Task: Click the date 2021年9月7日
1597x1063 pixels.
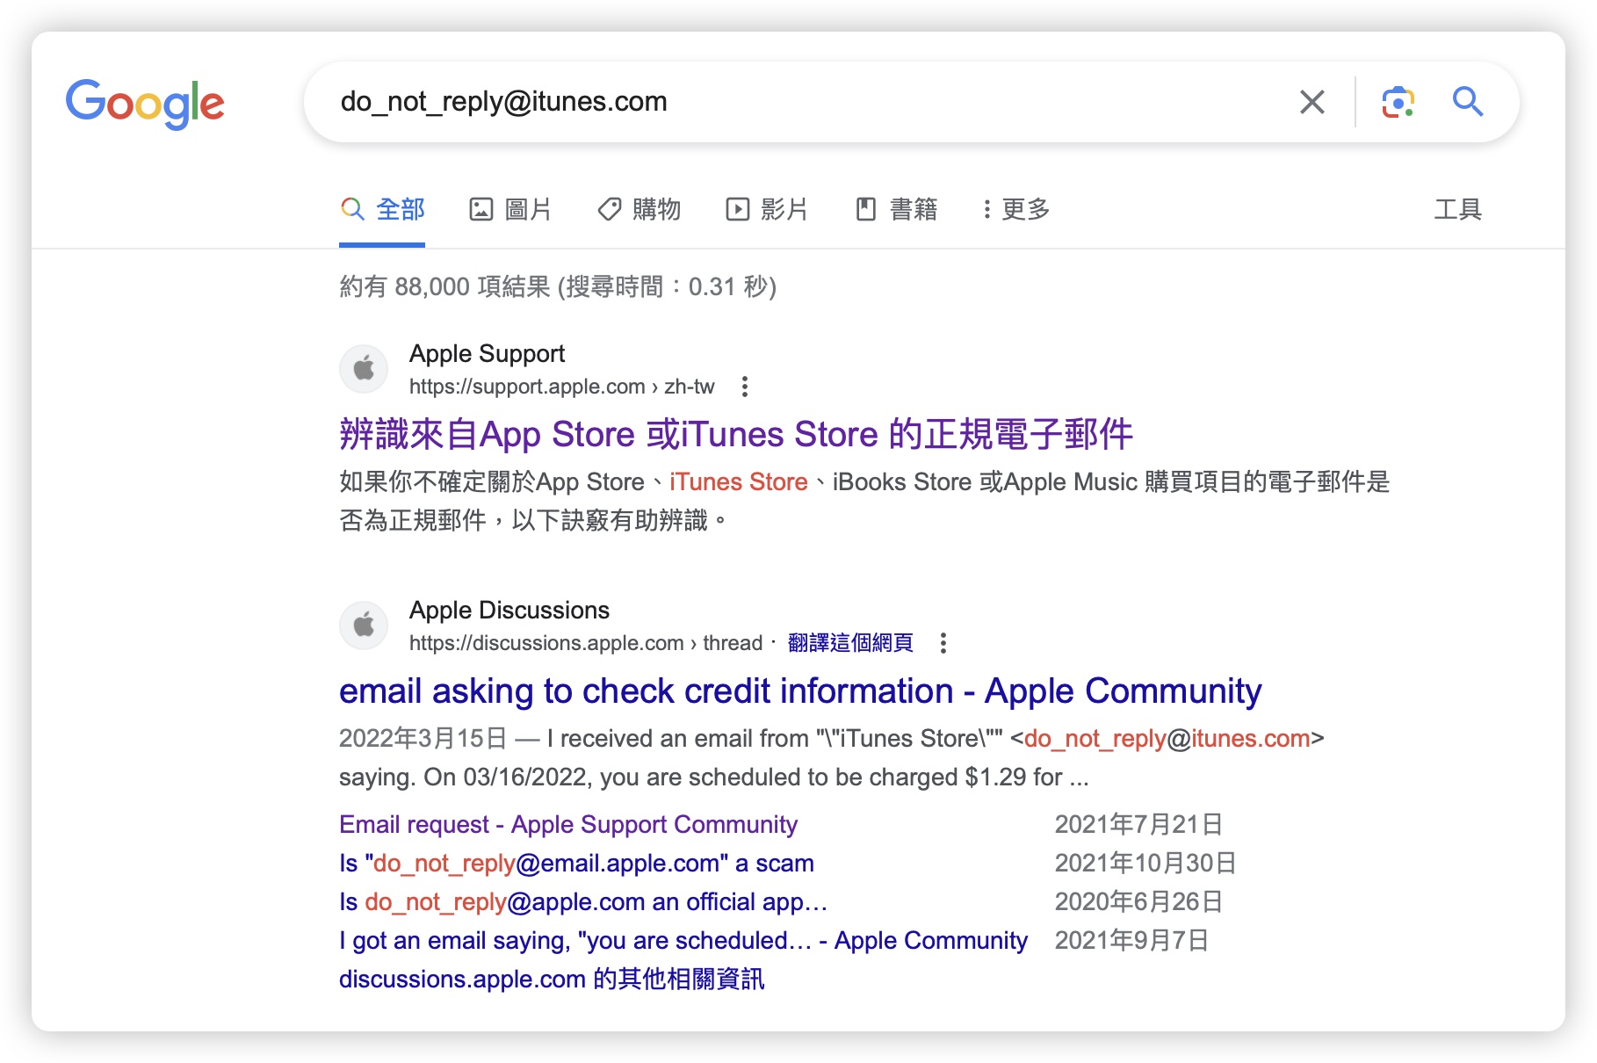Action: click(1131, 940)
